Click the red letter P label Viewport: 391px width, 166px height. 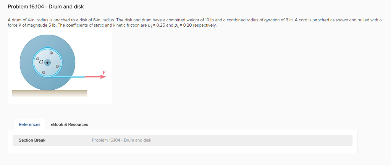click(104, 72)
